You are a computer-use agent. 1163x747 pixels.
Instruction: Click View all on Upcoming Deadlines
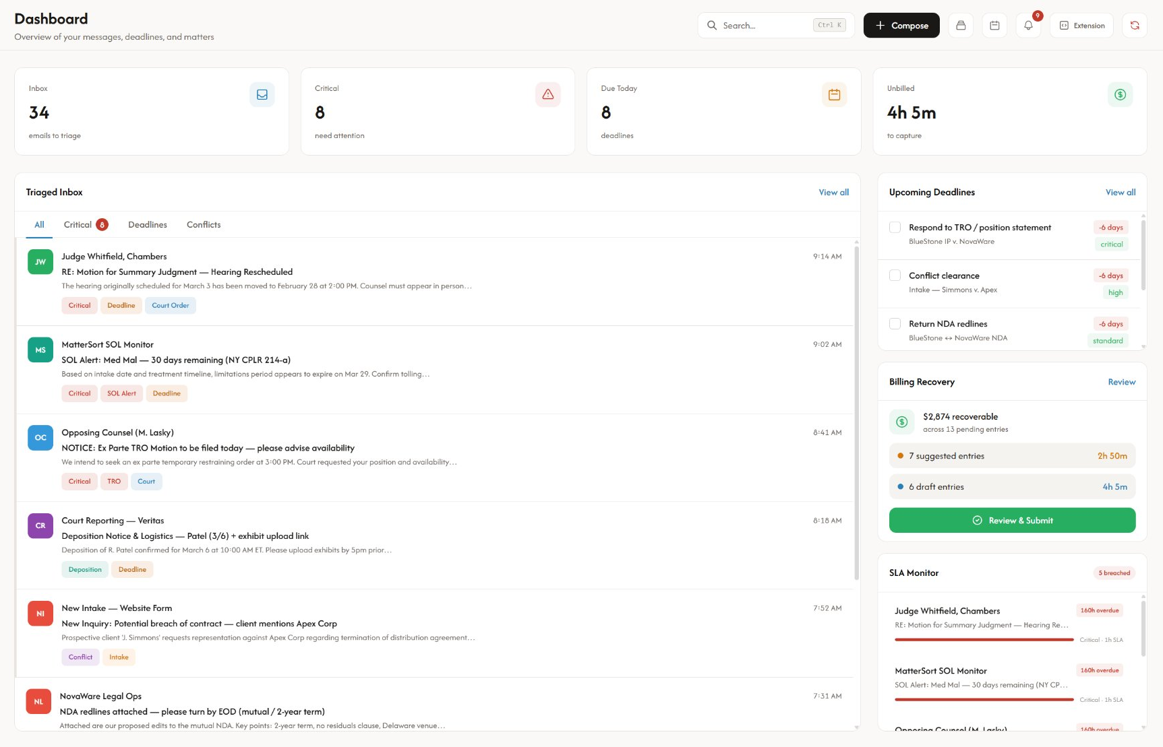pos(1120,192)
